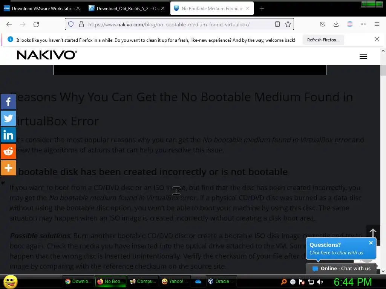Click the round face tray icon
Viewport: 386px width, 289px height.
[293, 282]
